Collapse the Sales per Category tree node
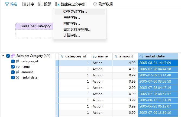Viewport: 181px width, 117px height. click(x=3, y=56)
